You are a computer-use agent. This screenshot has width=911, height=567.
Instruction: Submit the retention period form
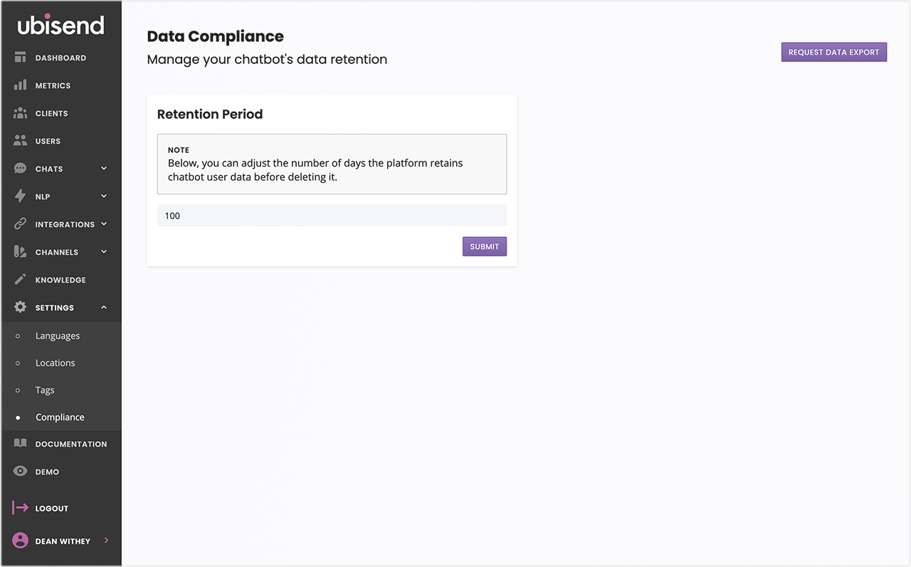pos(484,246)
